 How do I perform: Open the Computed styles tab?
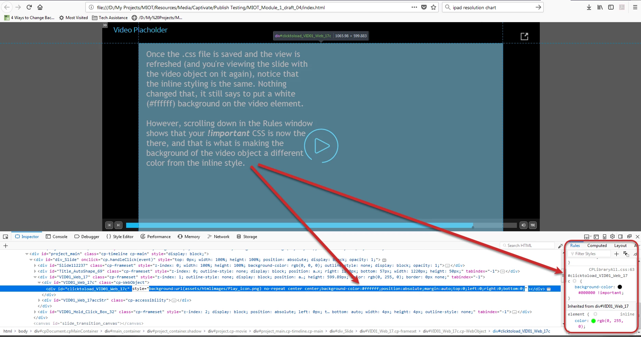597,246
